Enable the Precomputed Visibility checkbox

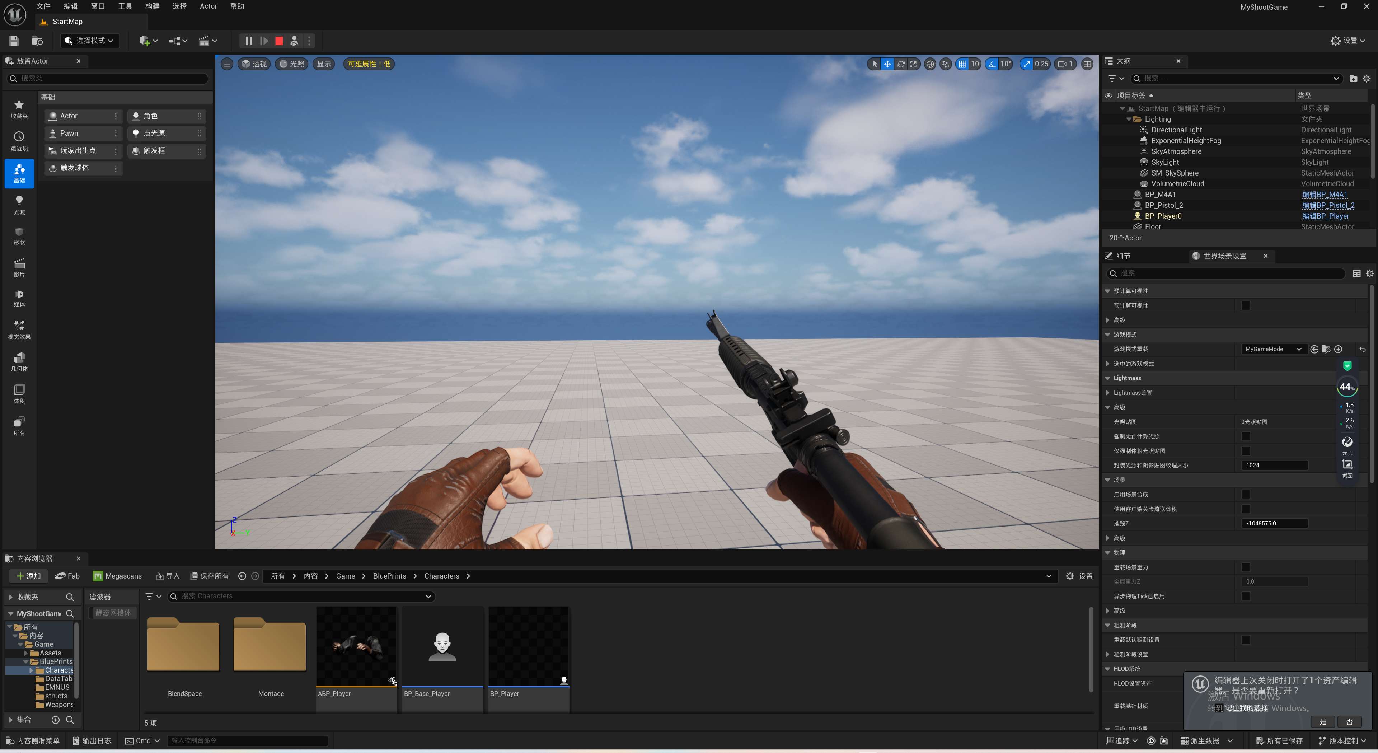(x=1246, y=305)
